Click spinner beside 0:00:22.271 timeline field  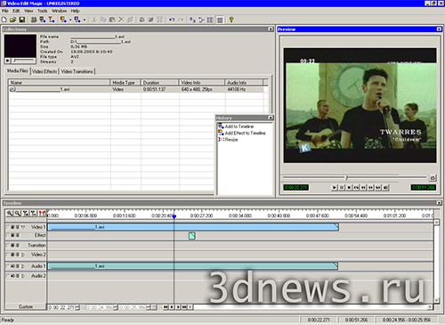[x=77, y=307]
